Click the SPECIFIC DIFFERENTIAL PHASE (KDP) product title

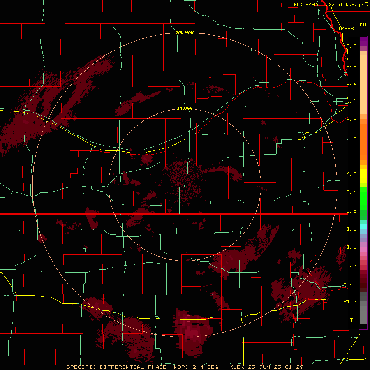[x=128, y=367]
